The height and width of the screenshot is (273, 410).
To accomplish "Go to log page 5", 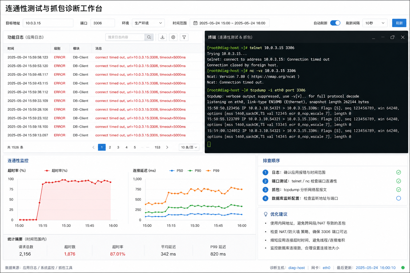I will (x=135, y=147).
